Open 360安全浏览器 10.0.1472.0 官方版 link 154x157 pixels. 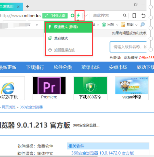pyautogui.click(x=102, y=153)
